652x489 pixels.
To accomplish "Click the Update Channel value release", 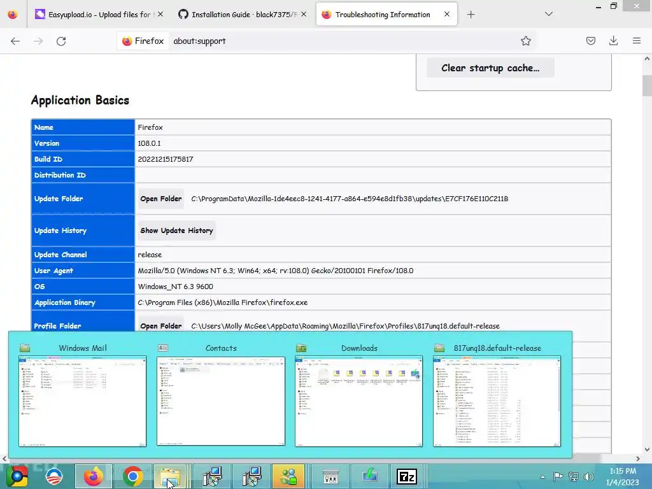I will point(150,255).
